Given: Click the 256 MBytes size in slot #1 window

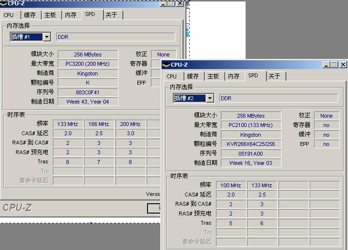Looking at the screenshot, I should (x=88, y=54).
